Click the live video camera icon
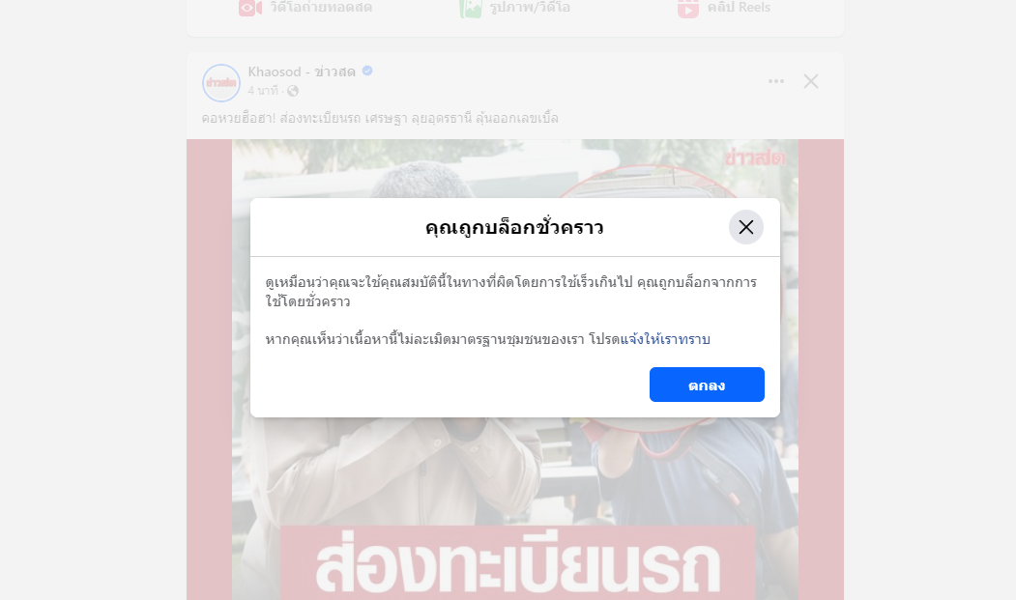 pyautogui.click(x=250, y=8)
